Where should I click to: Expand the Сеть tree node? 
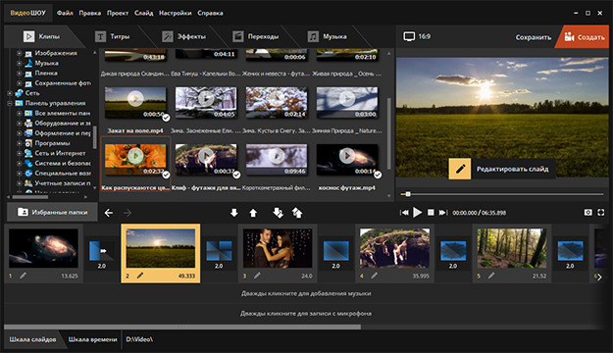pos(10,93)
